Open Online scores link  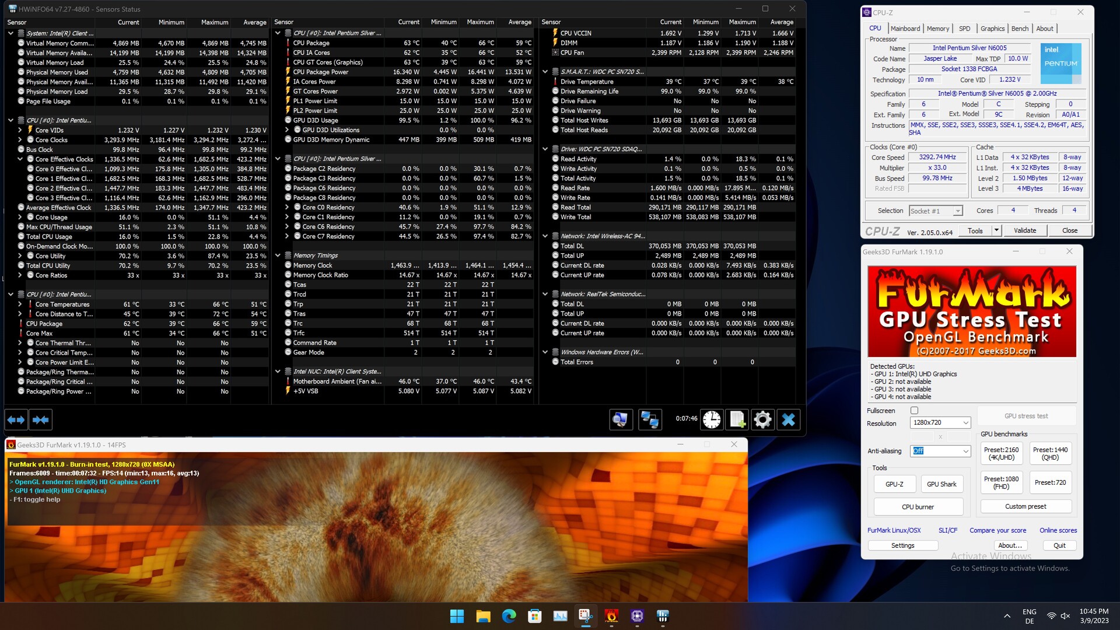tap(1058, 530)
